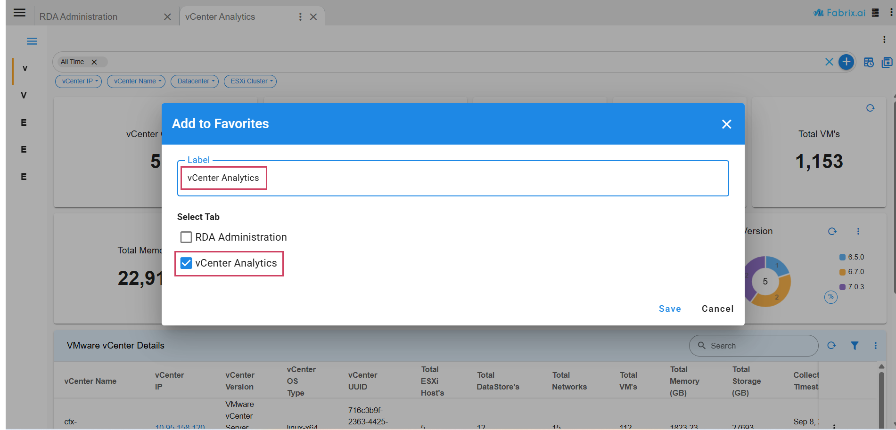896x430 pixels.
Task: Open vCenter Analytics tab options menu
Action: (x=300, y=17)
